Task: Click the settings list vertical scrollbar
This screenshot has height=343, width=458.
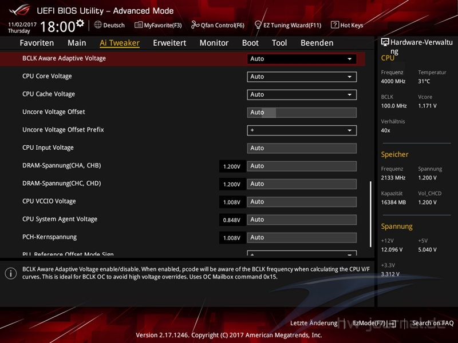Action: pos(370,214)
